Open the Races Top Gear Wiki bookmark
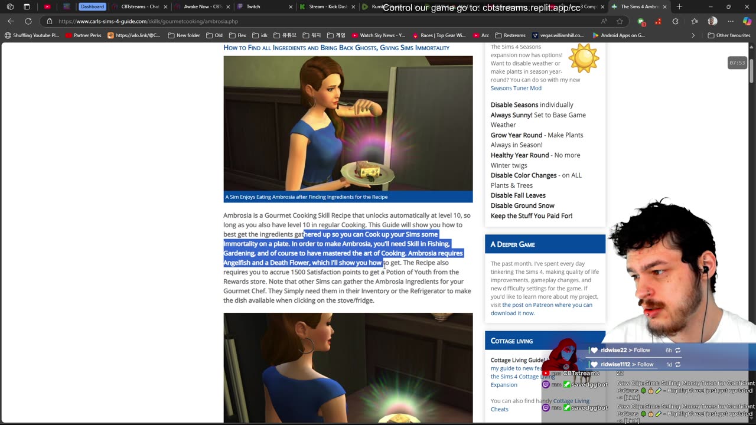 pyautogui.click(x=438, y=35)
